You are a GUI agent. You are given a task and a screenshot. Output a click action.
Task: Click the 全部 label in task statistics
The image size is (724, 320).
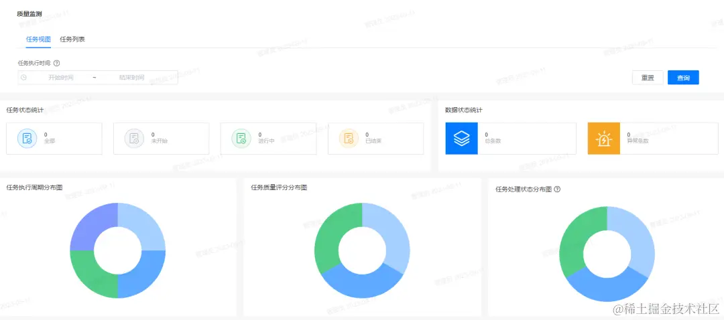click(x=50, y=141)
